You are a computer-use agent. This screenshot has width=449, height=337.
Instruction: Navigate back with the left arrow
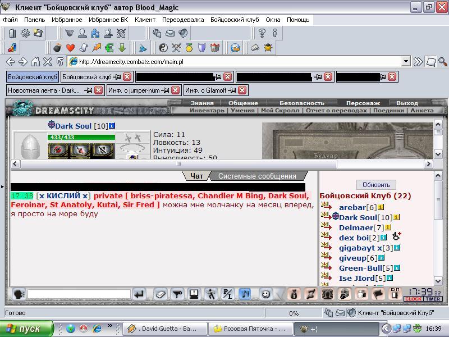(11, 62)
